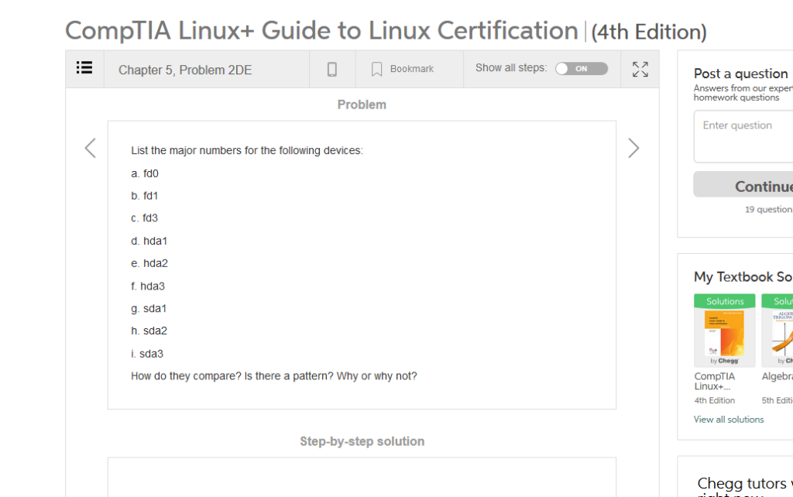
Task: Switch to My Textbook Solutions panel
Action: [x=741, y=277]
